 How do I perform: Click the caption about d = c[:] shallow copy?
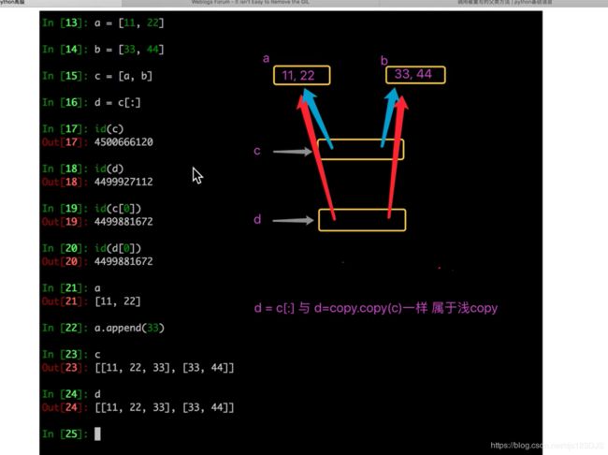point(376,308)
